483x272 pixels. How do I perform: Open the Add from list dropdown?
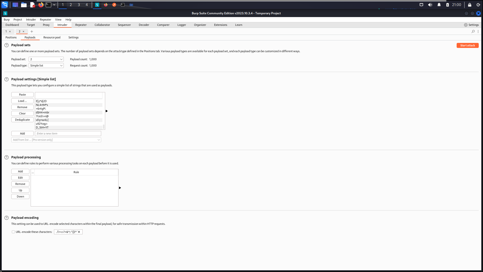[x=56, y=140]
